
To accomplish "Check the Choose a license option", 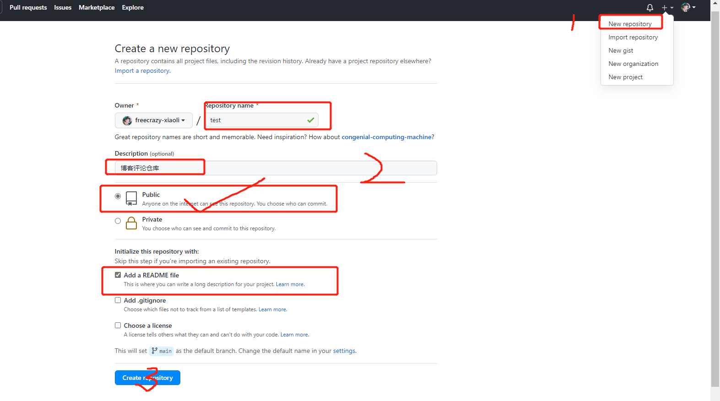I will coord(118,325).
